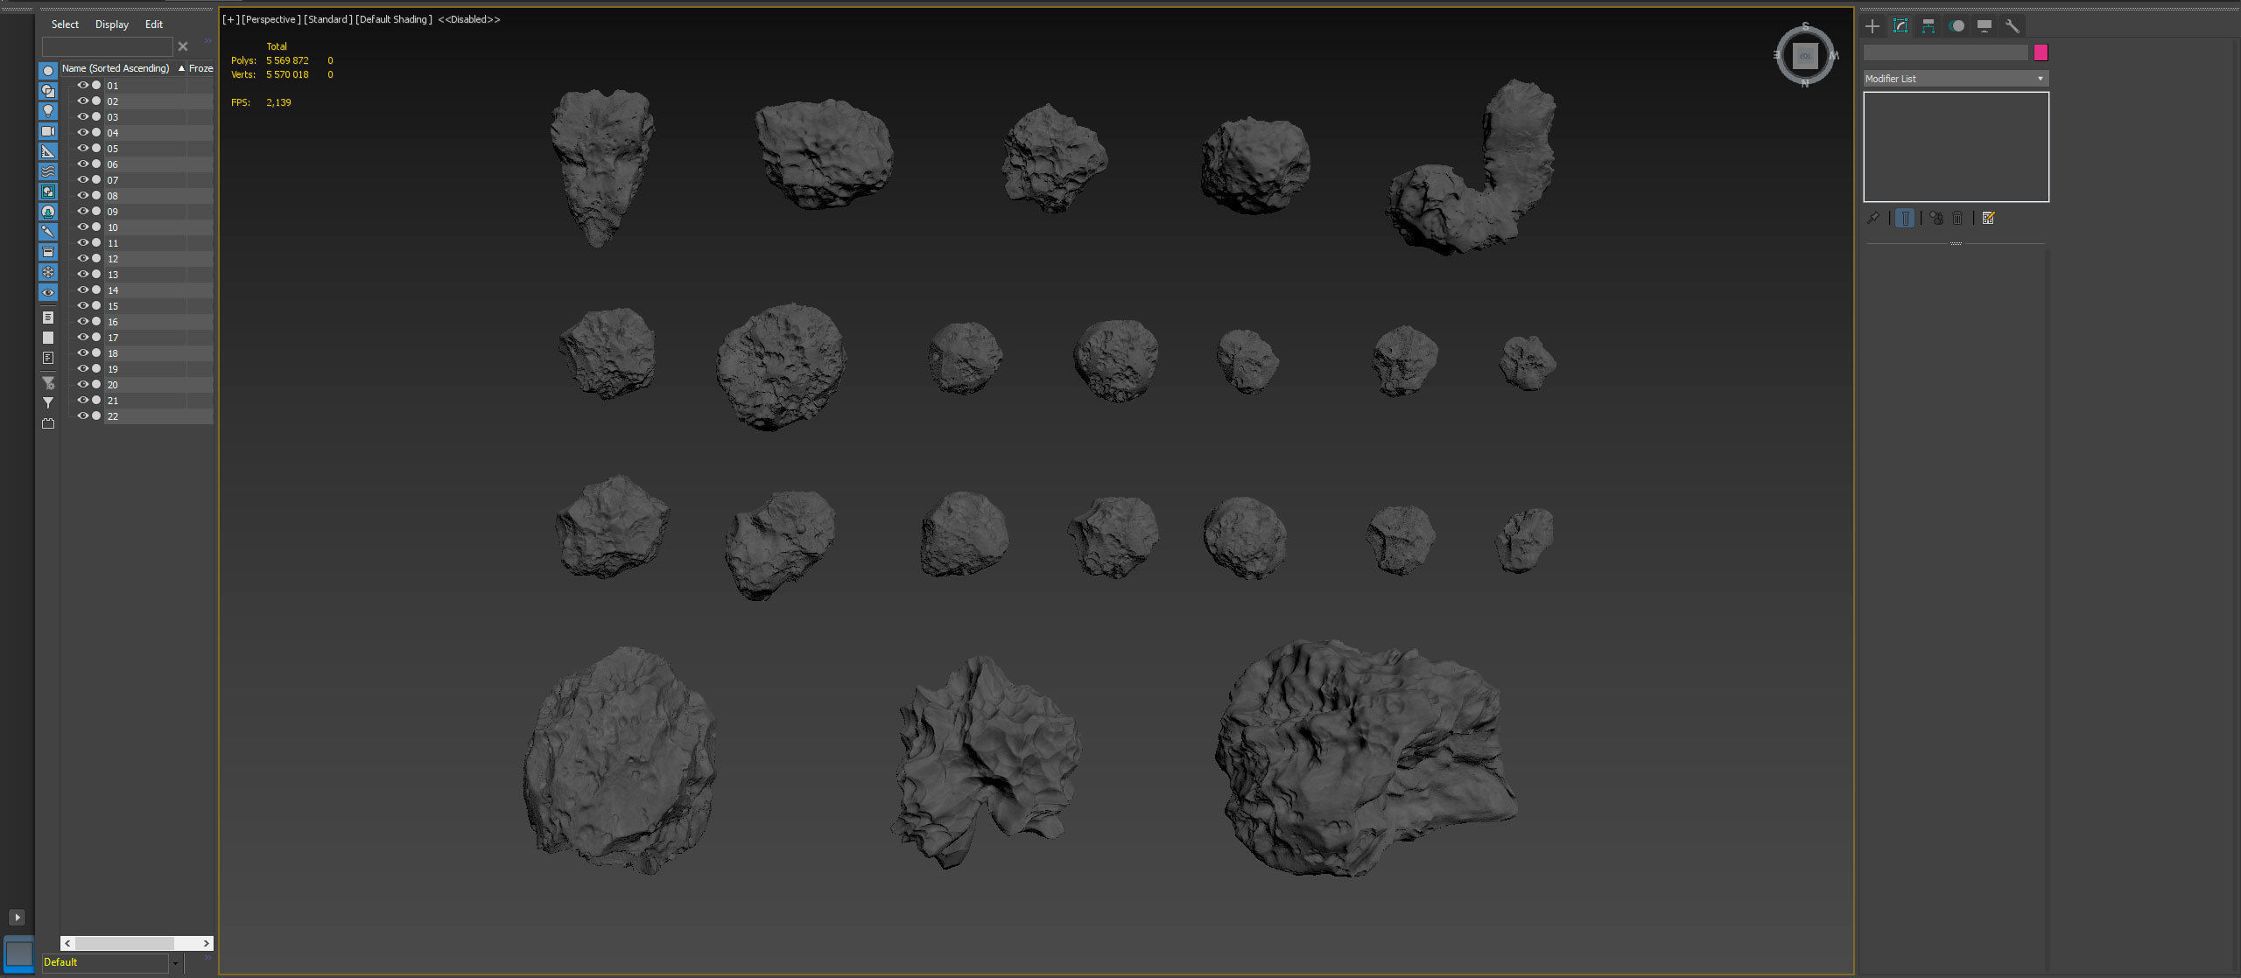Click the ViewCube top face

tap(1805, 56)
